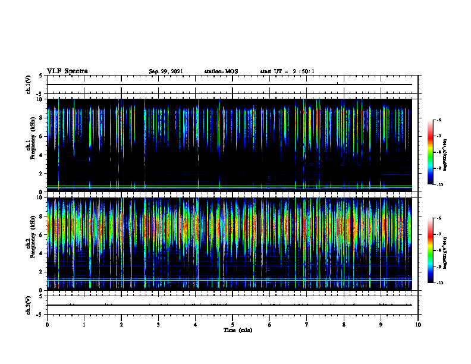The width and height of the screenshot is (471, 364).
Task: Click time axis tick label "6"
Action: click(x=270, y=325)
